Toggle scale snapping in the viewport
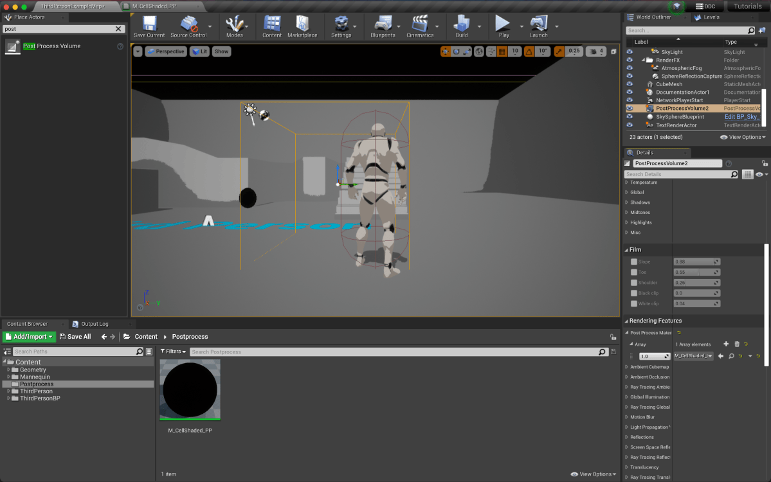Image resolution: width=771 pixels, height=482 pixels. coord(559,51)
